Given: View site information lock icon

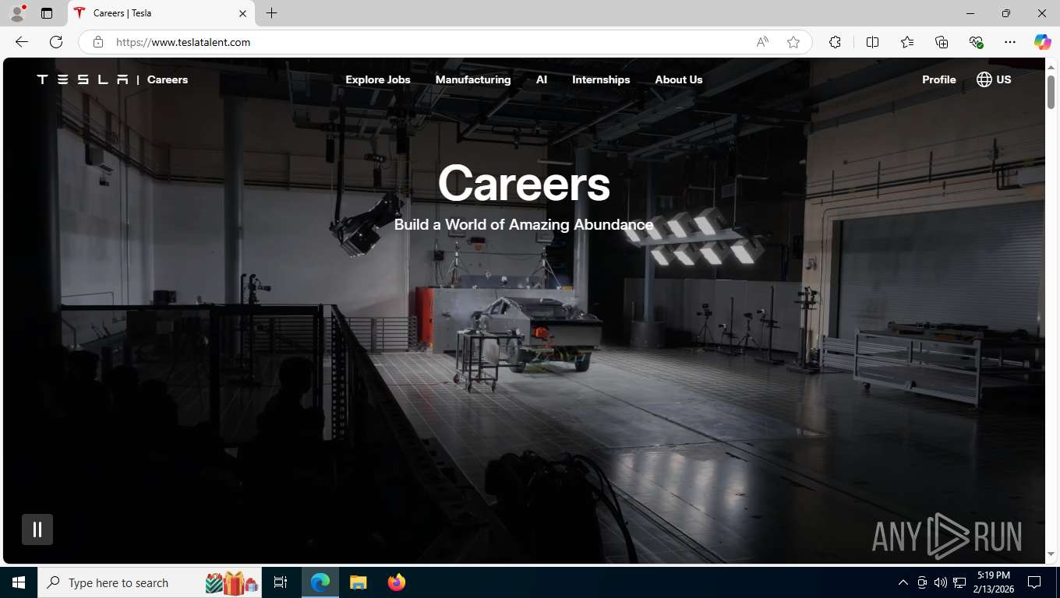Looking at the screenshot, I should 98,42.
